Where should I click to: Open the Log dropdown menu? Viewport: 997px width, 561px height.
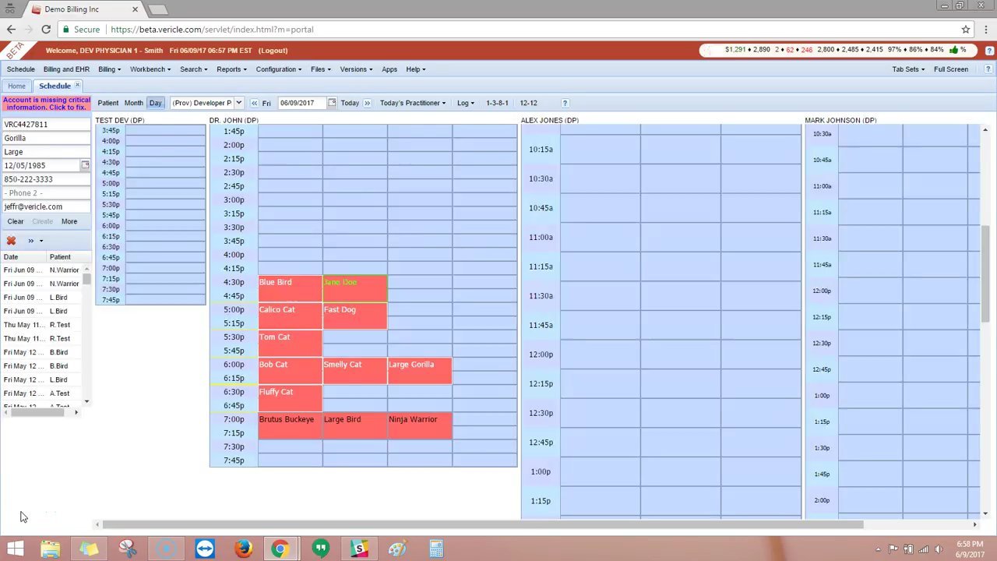pyautogui.click(x=465, y=102)
